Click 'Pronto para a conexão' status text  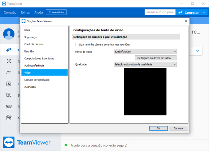tap(99, 145)
